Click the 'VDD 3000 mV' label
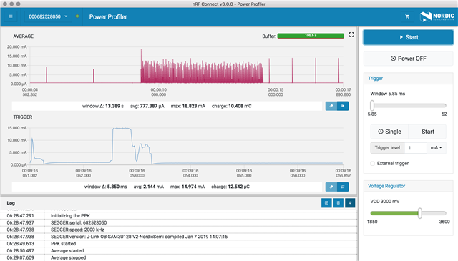The image size is (458, 261). (x=385, y=202)
